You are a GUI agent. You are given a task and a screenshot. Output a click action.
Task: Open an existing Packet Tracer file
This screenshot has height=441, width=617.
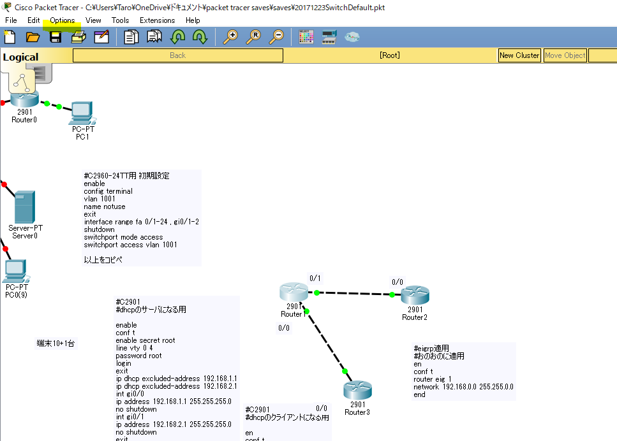point(33,36)
